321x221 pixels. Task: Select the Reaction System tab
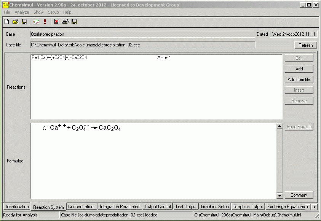coord(48,207)
